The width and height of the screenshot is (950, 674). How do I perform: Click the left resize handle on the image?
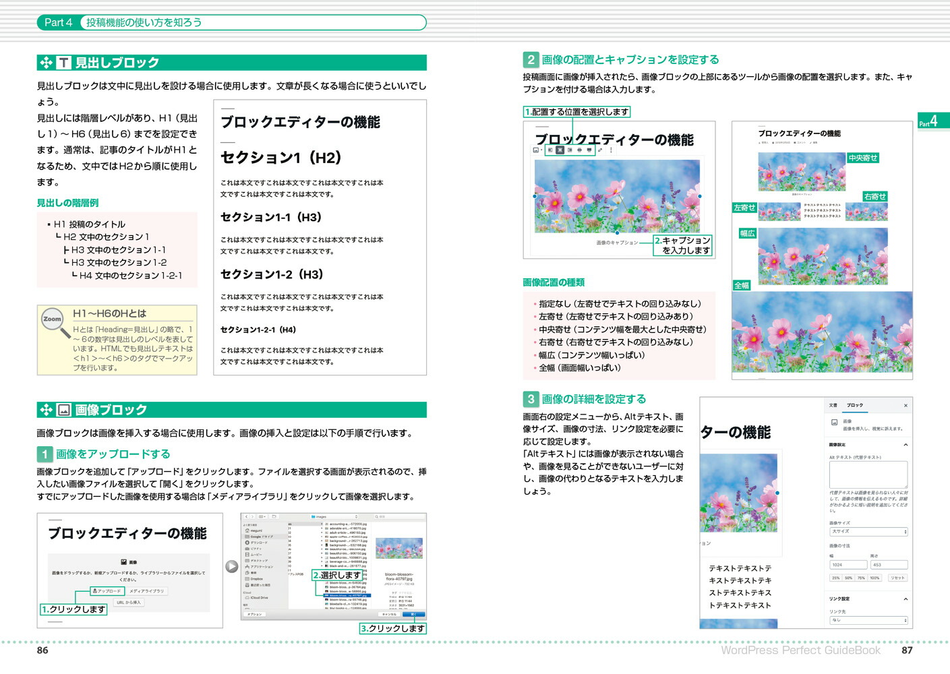coord(535,196)
